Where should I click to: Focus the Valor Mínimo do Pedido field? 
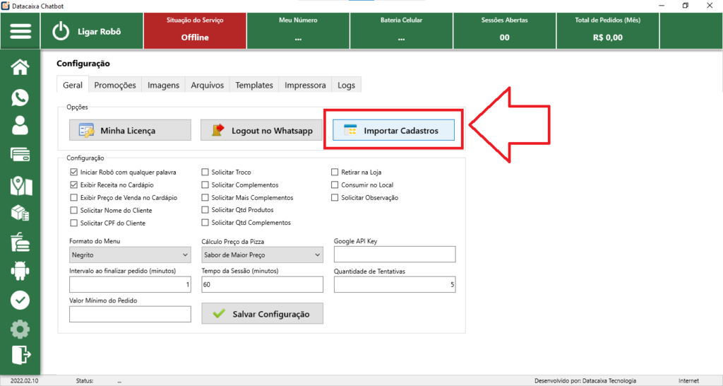(130, 314)
